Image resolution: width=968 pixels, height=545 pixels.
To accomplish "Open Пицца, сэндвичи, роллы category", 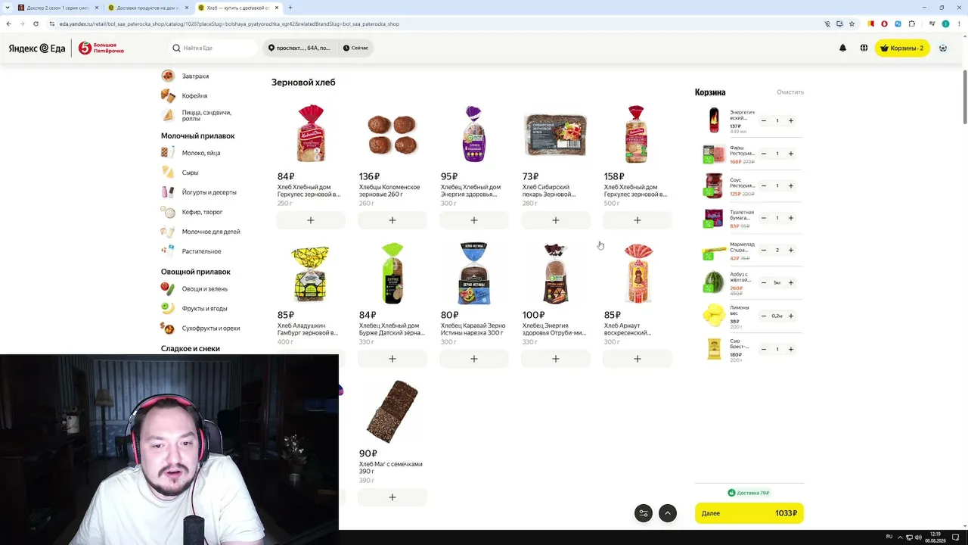I will (206, 116).
